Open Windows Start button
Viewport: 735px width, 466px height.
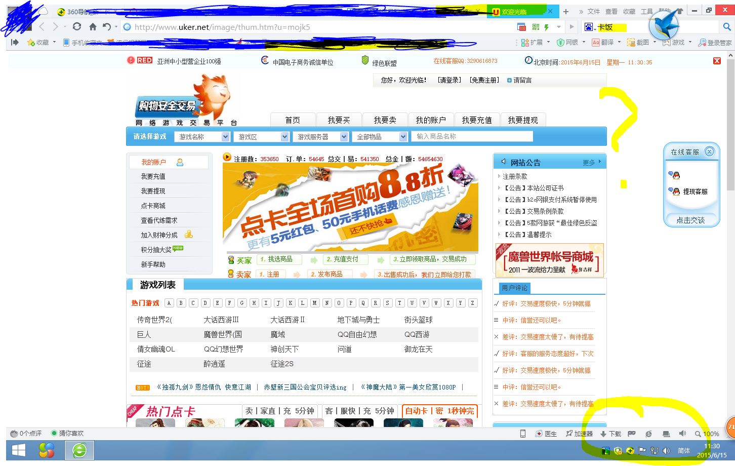coord(19,450)
